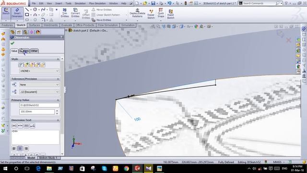Click the Undo icon
The image size is (307, 173).
tap(169, 3)
